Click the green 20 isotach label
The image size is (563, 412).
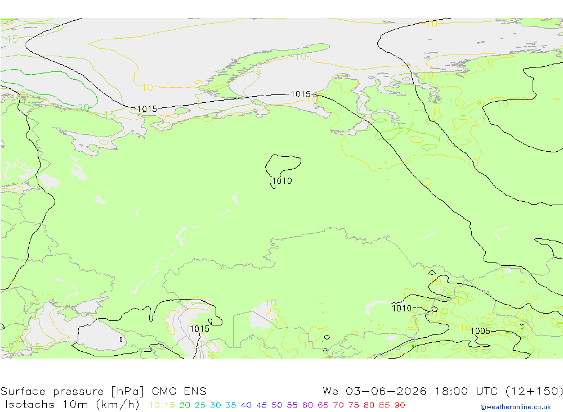84,107
